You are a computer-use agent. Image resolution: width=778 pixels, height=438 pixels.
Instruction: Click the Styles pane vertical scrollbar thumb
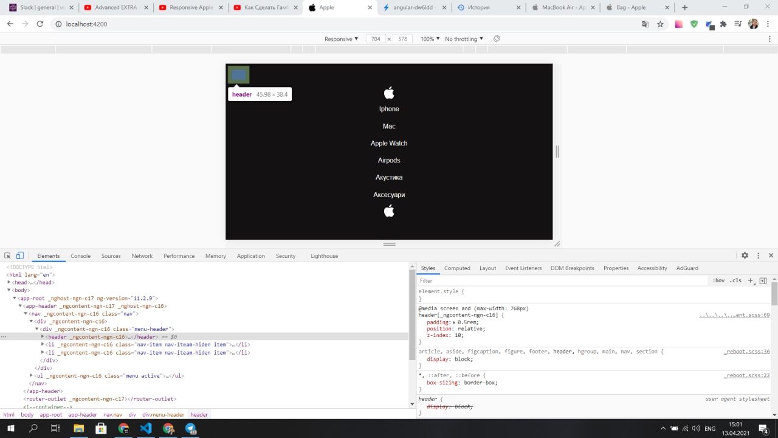[774, 293]
